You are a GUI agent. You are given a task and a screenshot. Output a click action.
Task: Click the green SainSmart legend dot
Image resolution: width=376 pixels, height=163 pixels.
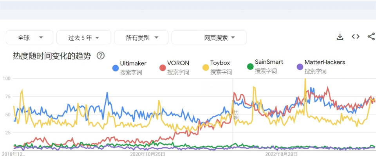(x=250, y=67)
